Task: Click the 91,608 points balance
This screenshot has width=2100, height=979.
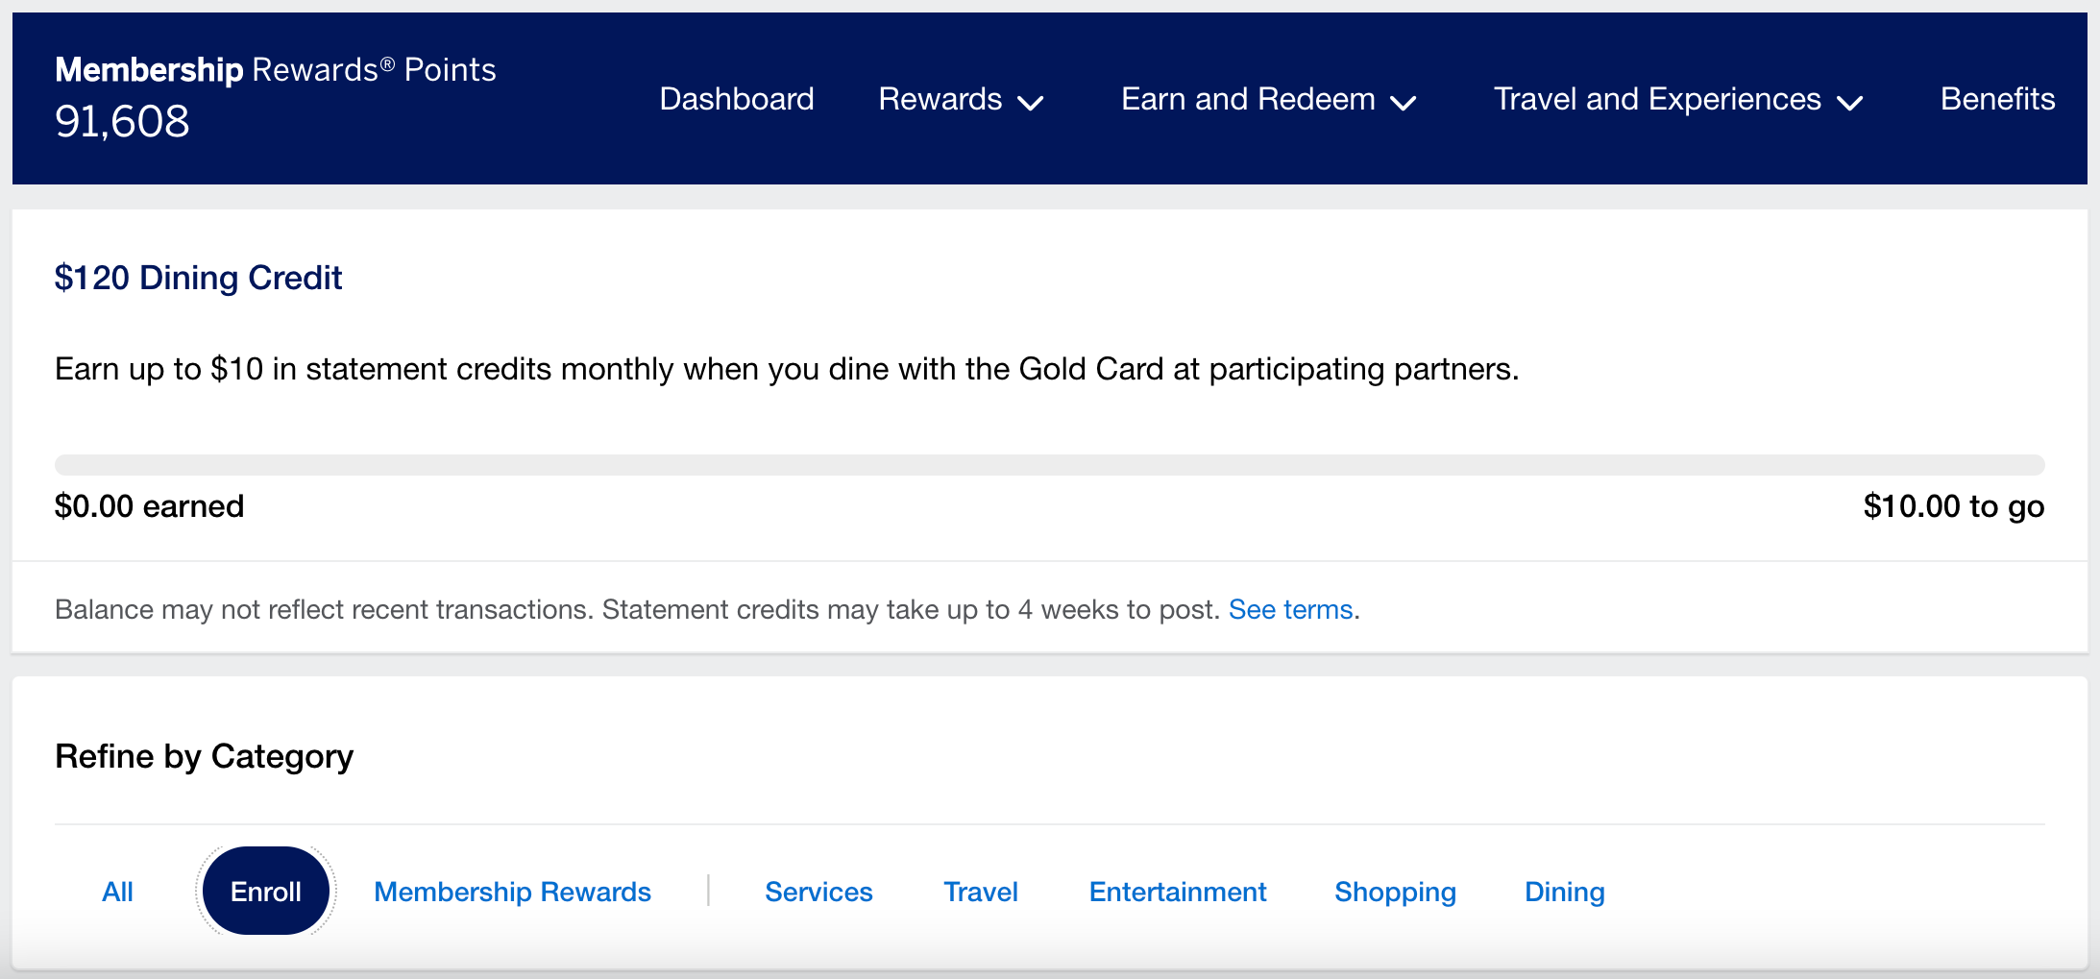Action: click(x=122, y=122)
